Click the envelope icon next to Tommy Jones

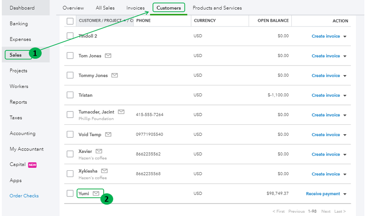[x=115, y=75]
